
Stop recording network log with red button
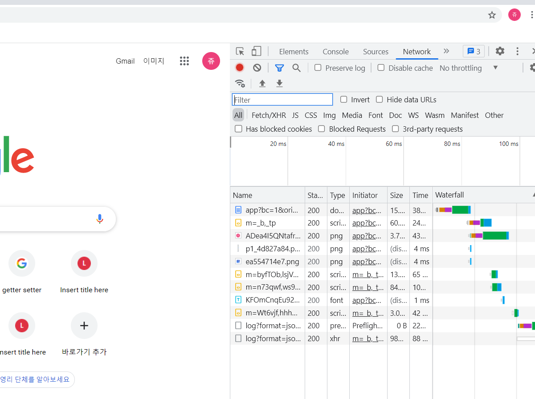[240, 68]
